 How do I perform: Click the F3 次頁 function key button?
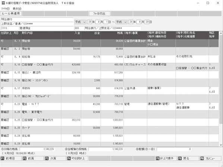pos(55,158)
